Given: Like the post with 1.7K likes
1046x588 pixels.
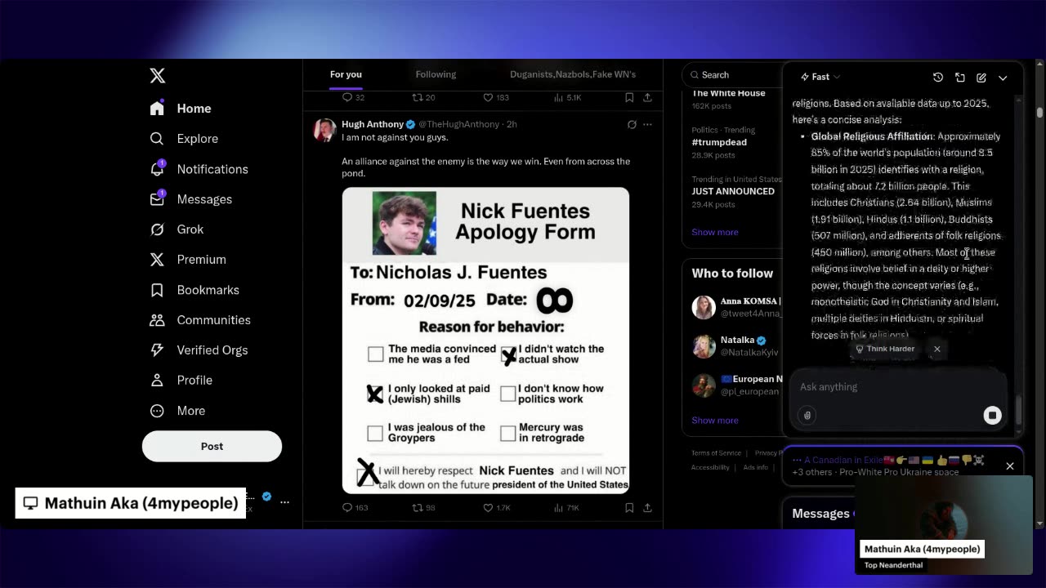Looking at the screenshot, I should 496,508.
